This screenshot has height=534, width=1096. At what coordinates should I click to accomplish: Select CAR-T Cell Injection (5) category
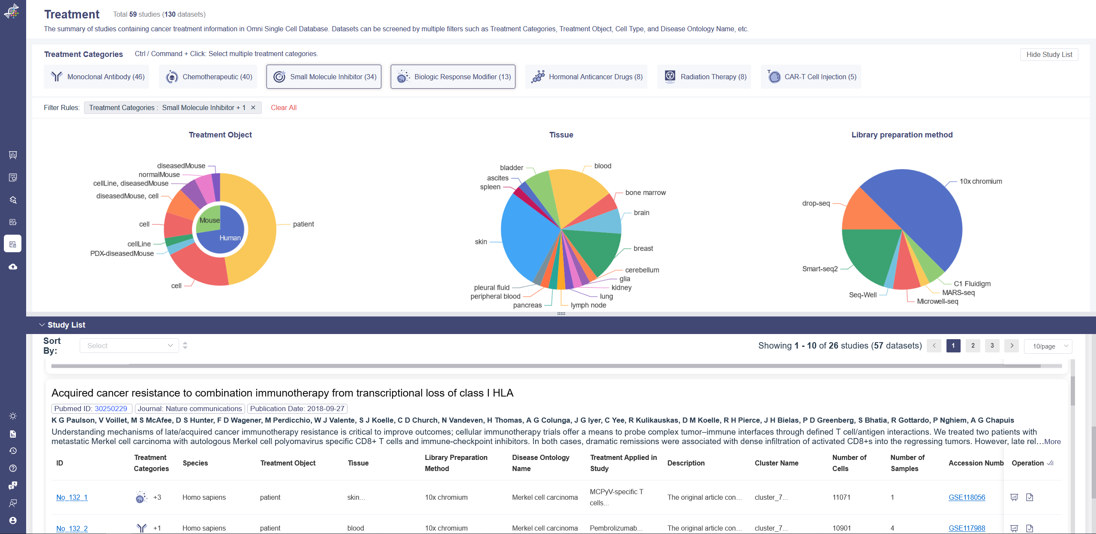click(x=811, y=77)
